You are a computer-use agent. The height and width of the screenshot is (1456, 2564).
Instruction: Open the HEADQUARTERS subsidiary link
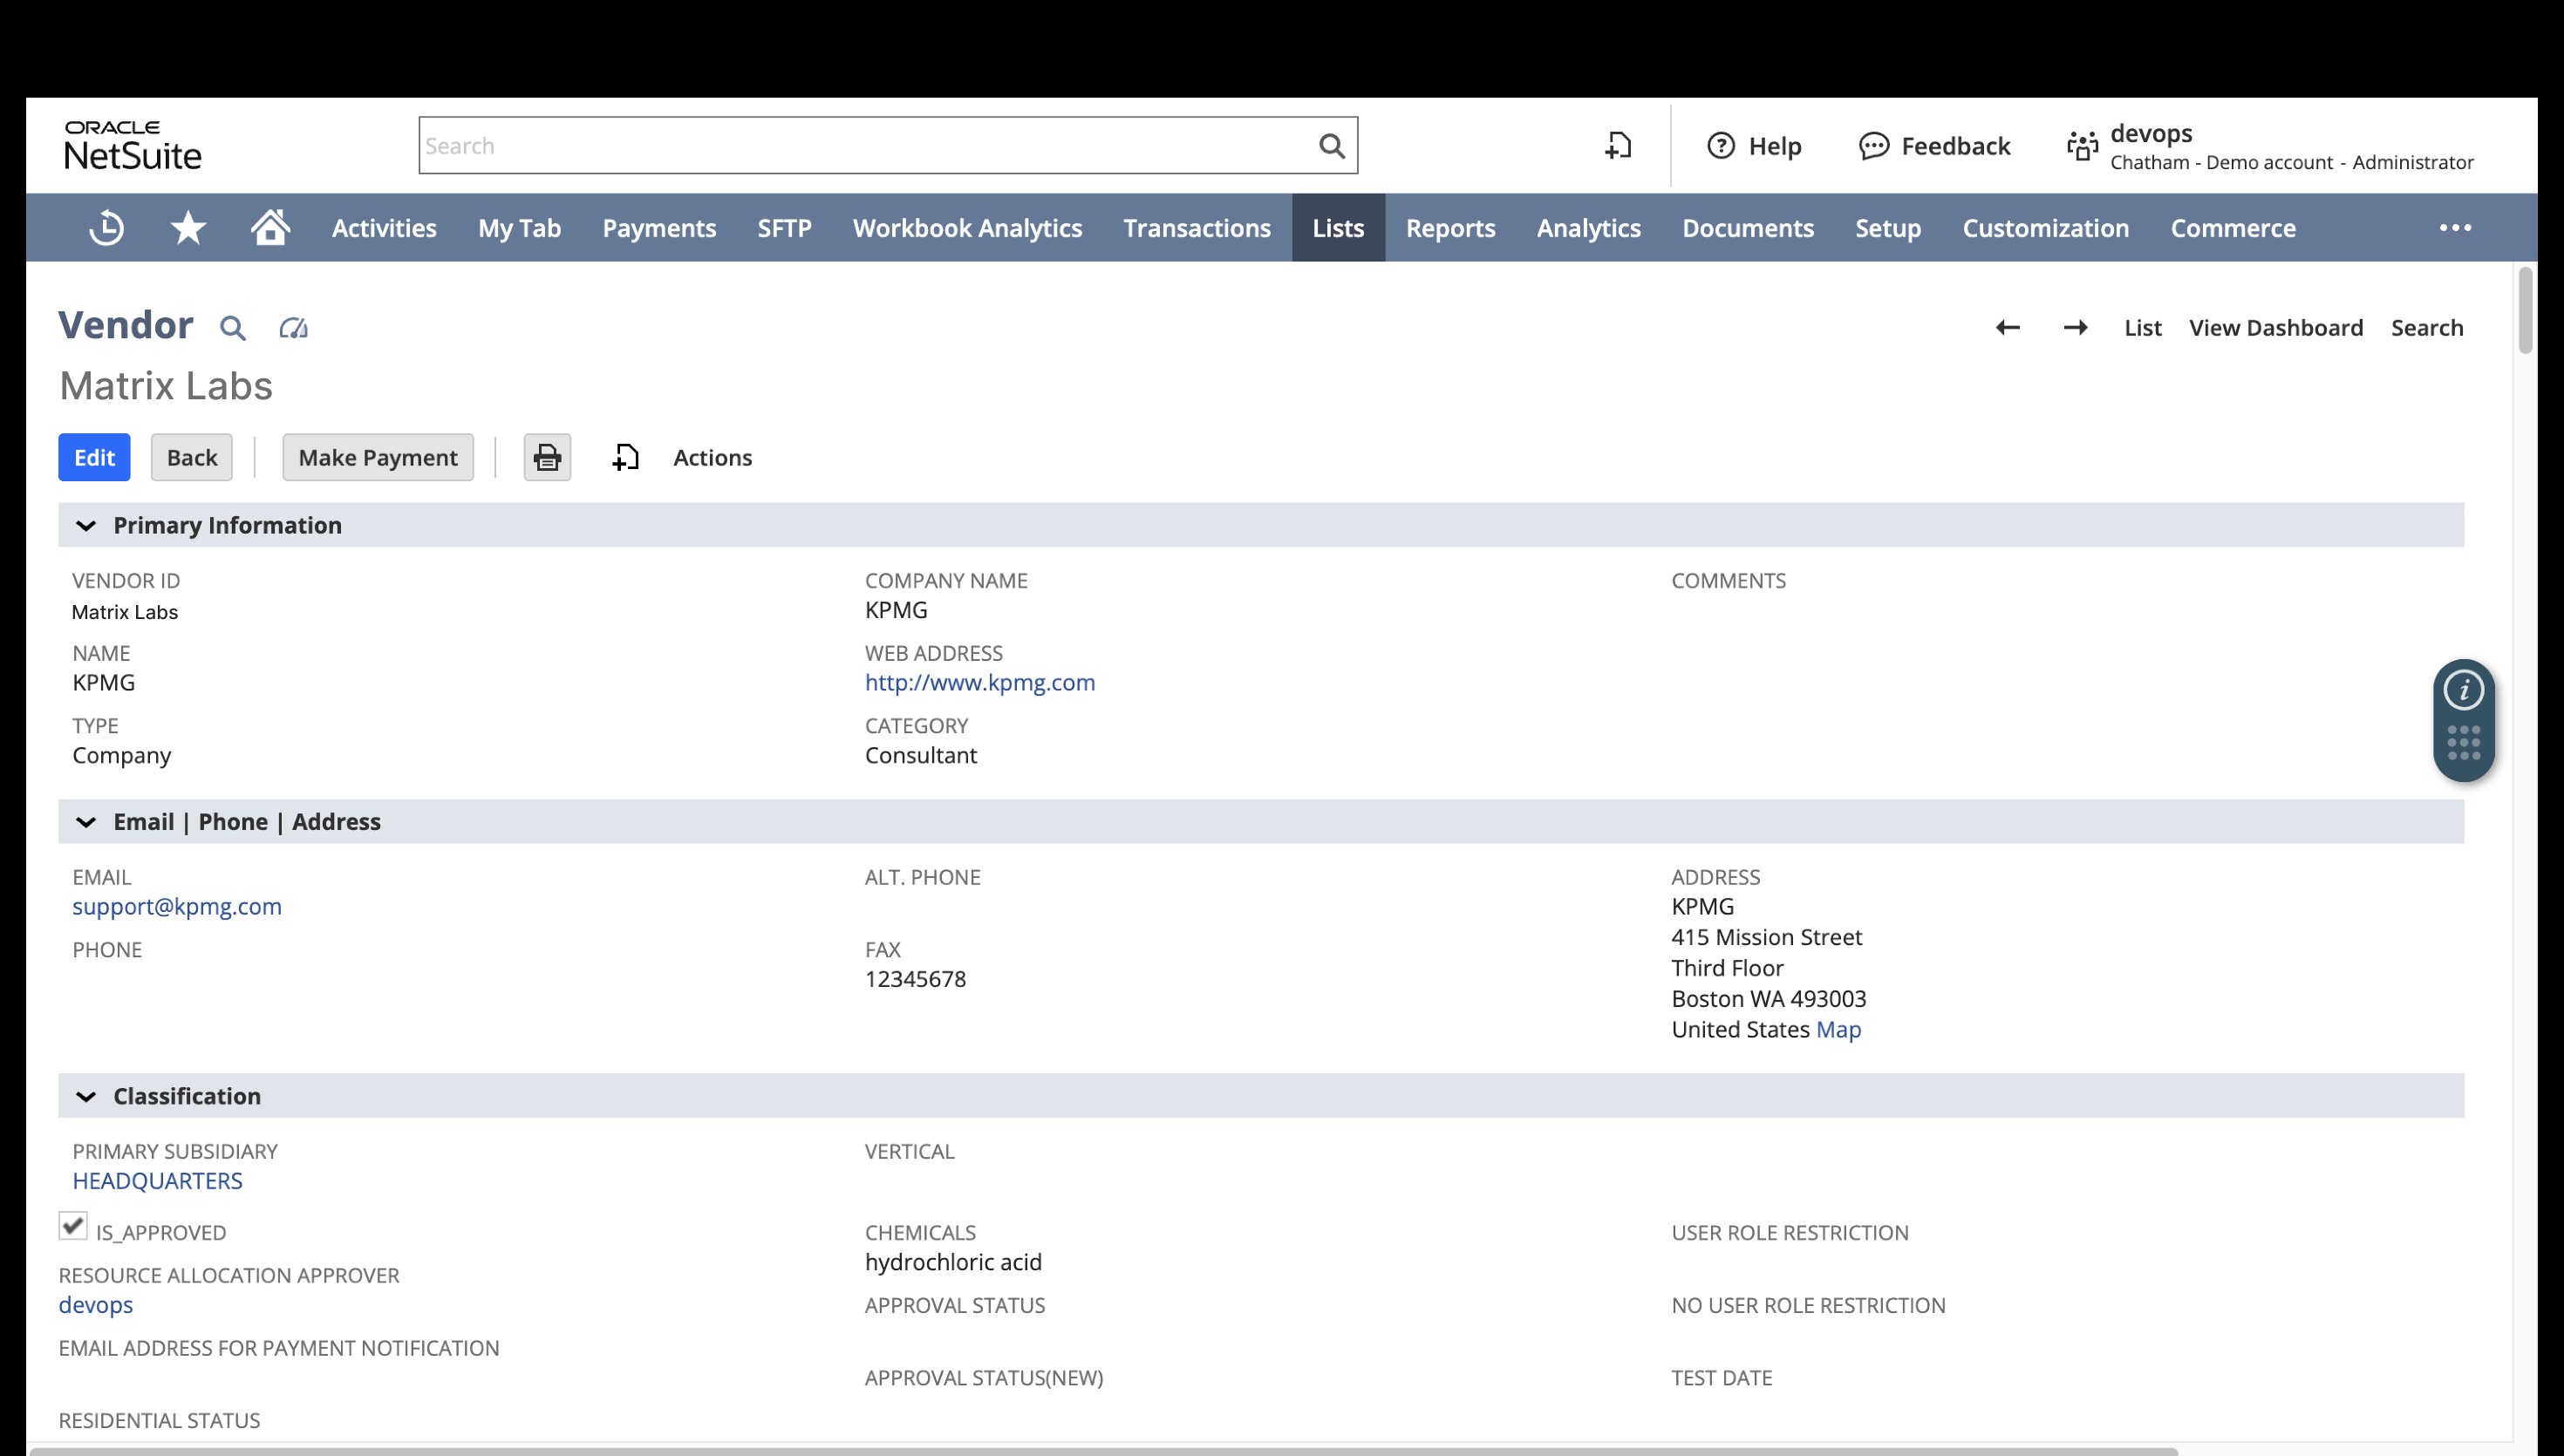(157, 1181)
